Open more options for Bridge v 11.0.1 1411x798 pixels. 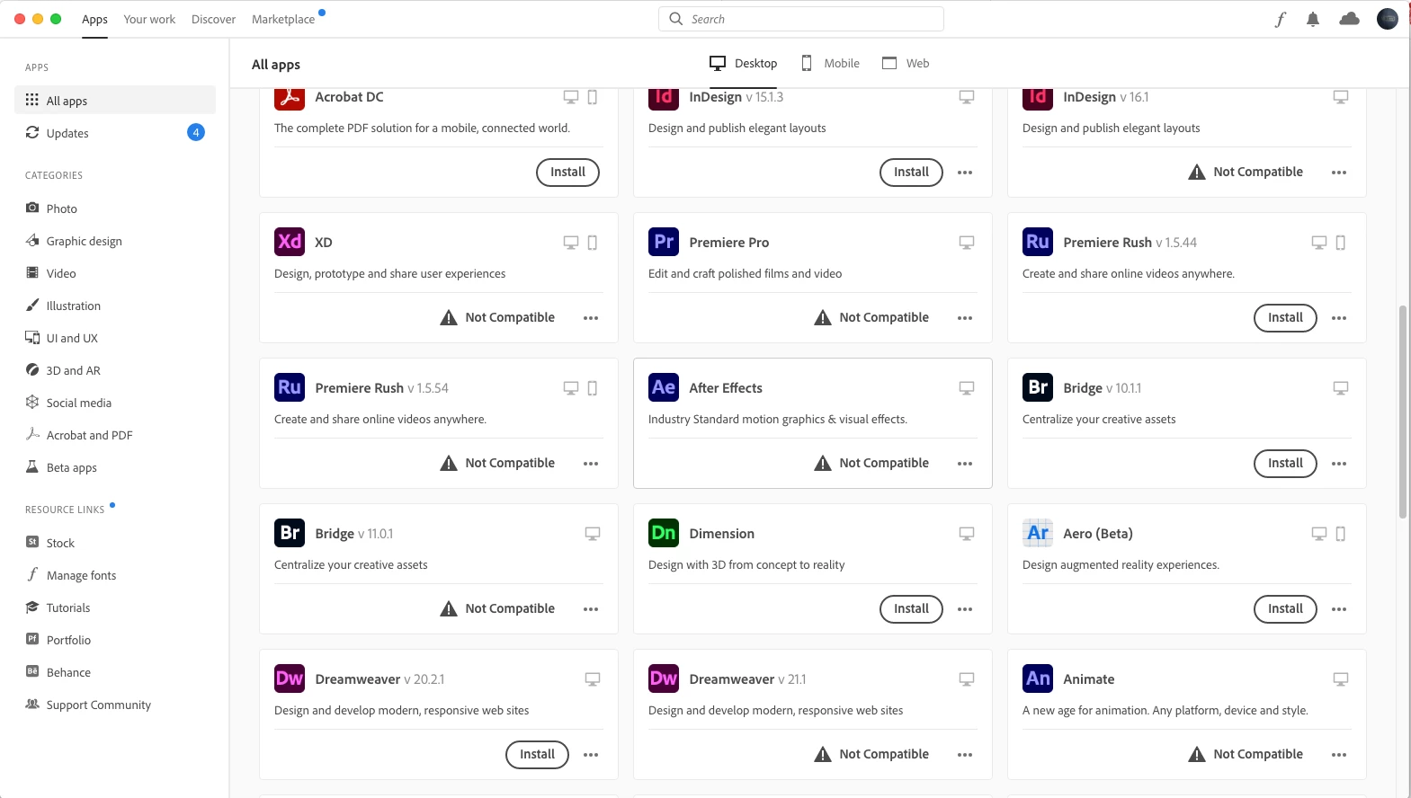pyautogui.click(x=591, y=609)
